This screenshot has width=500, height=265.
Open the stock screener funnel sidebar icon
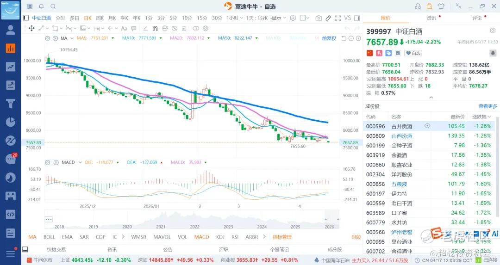(x=11, y=103)
